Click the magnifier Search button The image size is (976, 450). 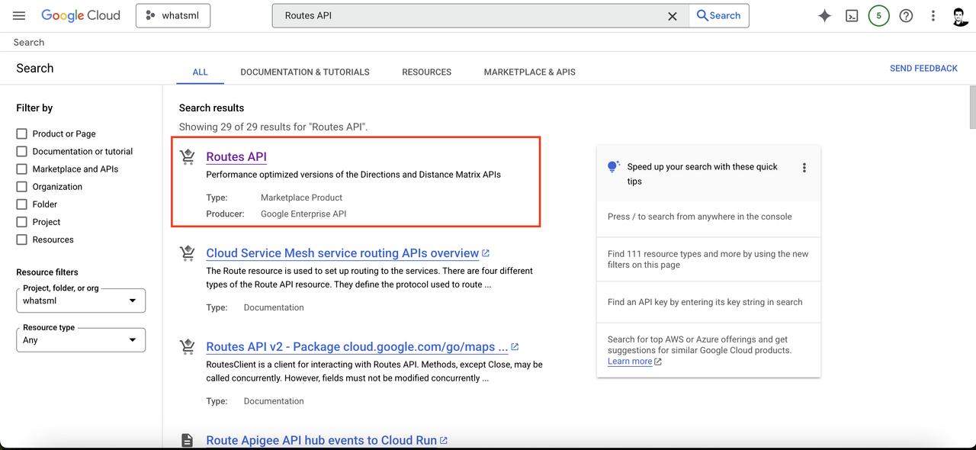tap(719, 15)
